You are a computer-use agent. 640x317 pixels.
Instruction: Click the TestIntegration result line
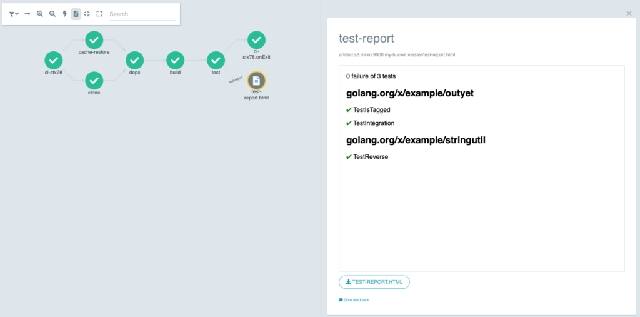(x=370, y=123)
